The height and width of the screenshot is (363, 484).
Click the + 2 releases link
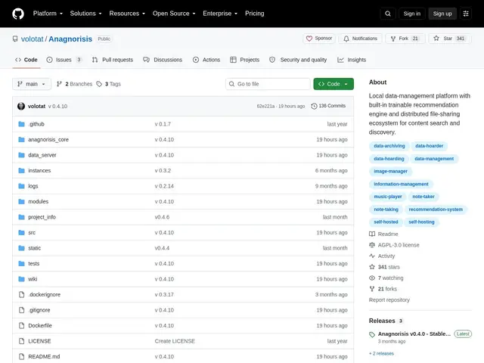(381, 353)
